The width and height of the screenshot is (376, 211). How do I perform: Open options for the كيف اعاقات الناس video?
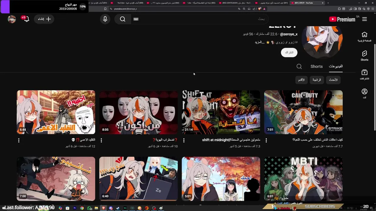tap(266, 140)
